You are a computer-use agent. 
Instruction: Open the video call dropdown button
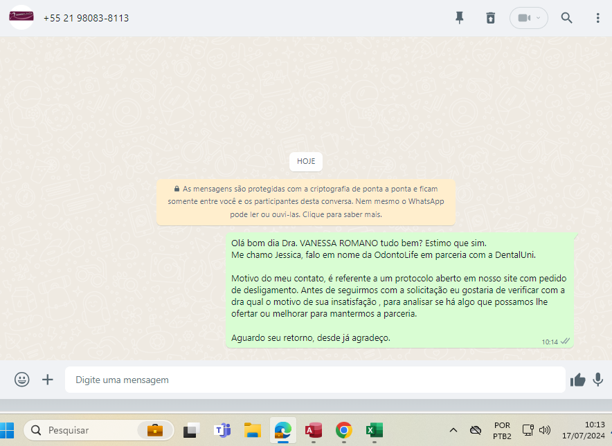pos(528,18)
